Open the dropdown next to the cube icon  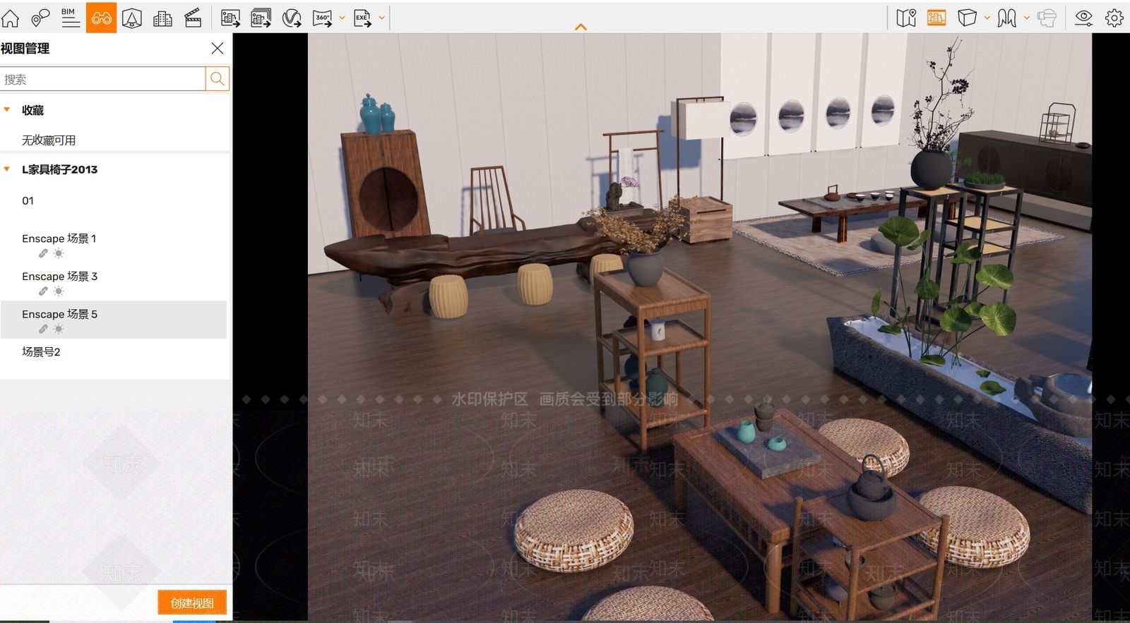(x=987, y=18)
